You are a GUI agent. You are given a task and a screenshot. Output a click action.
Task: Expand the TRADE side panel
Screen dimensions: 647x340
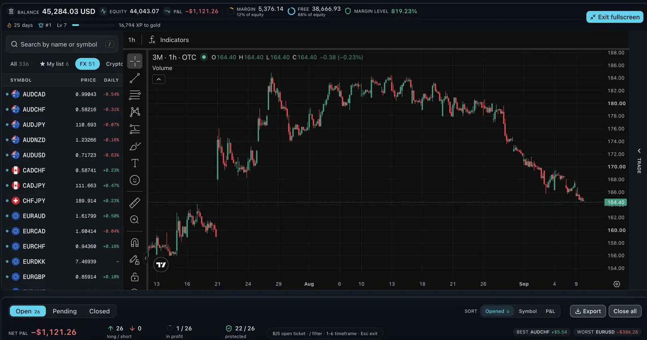(639, 161)
